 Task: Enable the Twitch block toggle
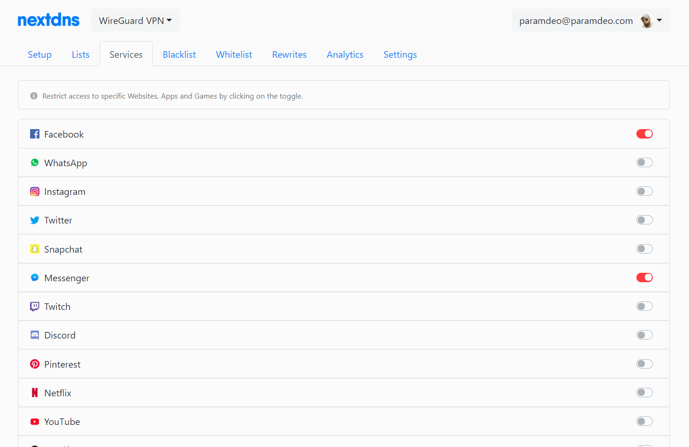pyautogui.click(x=644, y=306)
